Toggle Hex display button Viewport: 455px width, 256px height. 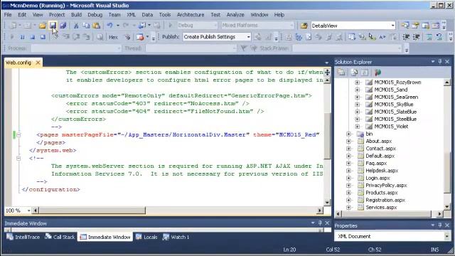click(113, 37)
